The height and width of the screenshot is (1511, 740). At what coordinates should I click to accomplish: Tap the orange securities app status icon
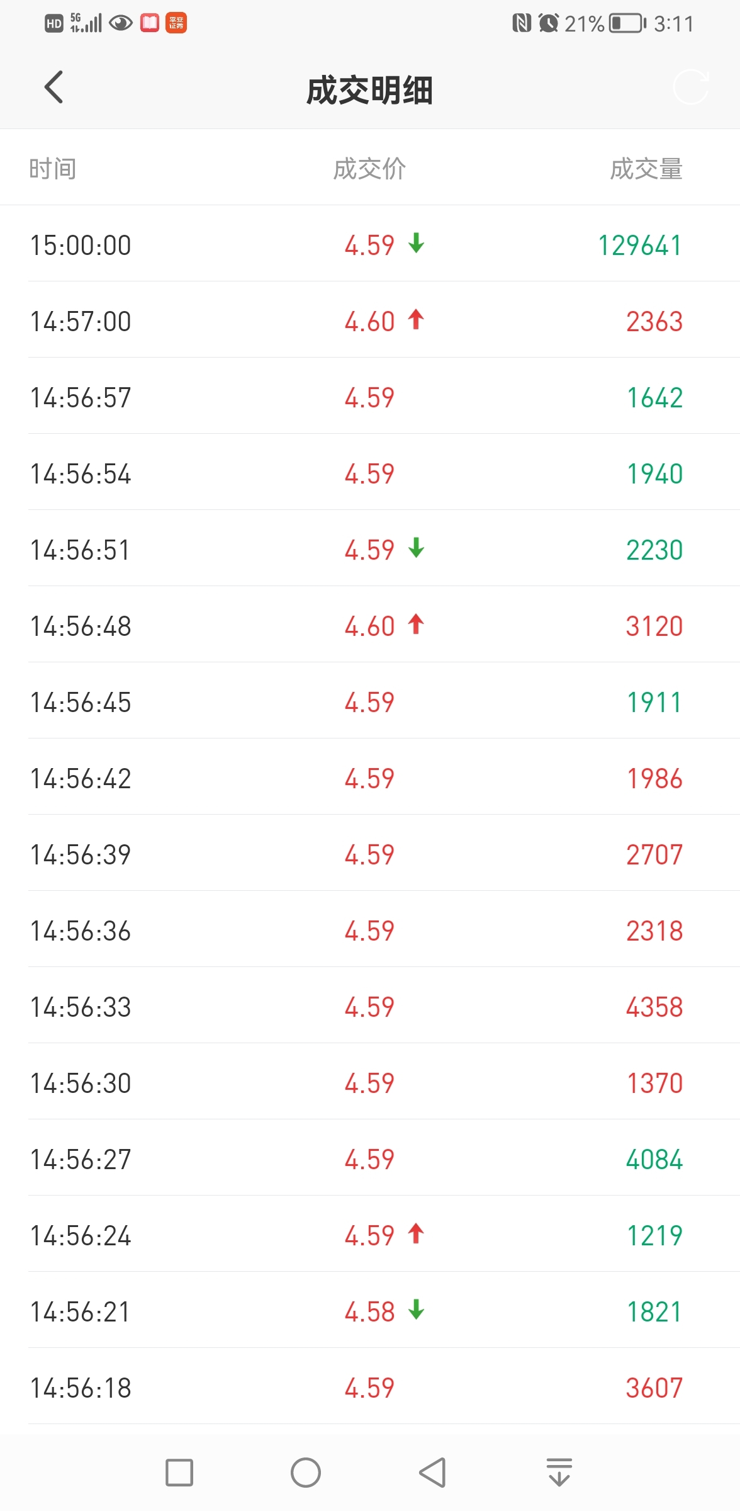pyautogui.click(x=176, y=23)
